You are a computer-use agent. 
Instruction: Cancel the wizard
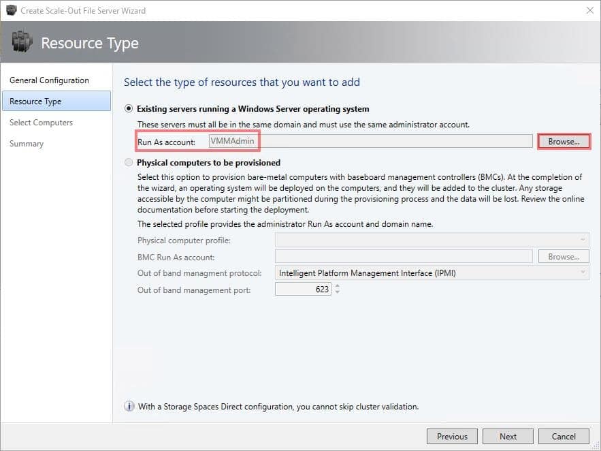point(564,437)
